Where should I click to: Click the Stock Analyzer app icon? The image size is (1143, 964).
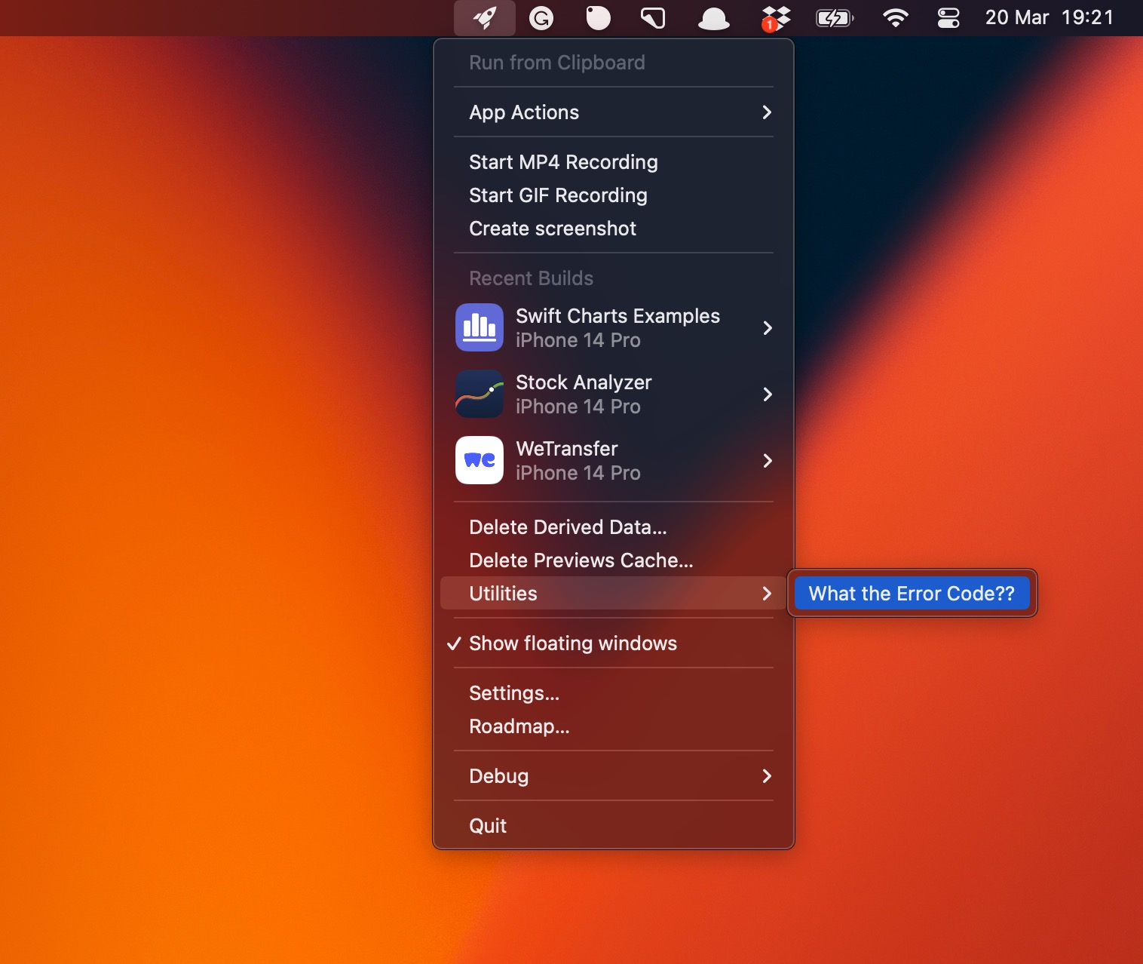pyautogui.click(x=480, y=394)
